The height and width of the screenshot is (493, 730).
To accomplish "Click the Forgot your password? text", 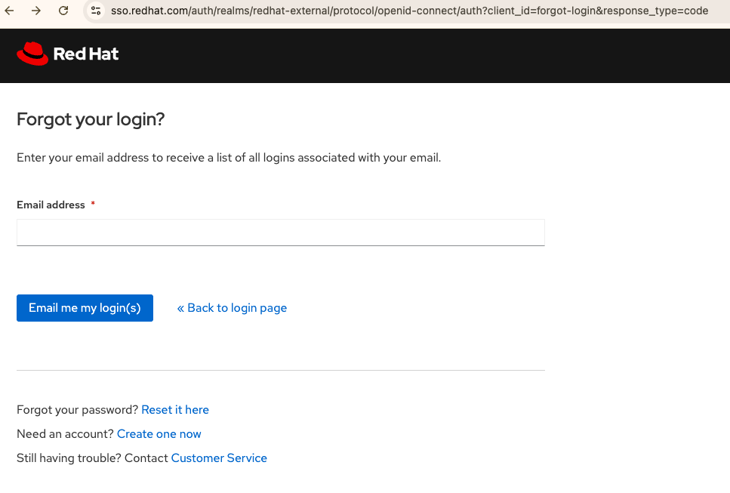I will coord(78,410).
